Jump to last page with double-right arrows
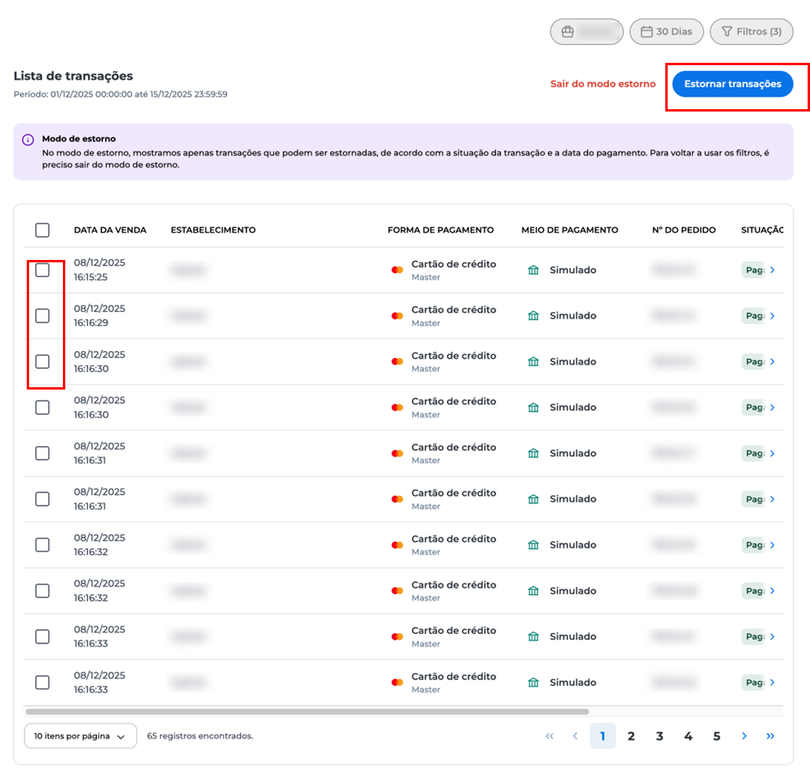Viewport: 810px width, 776px height. click(x=770, y=736)
